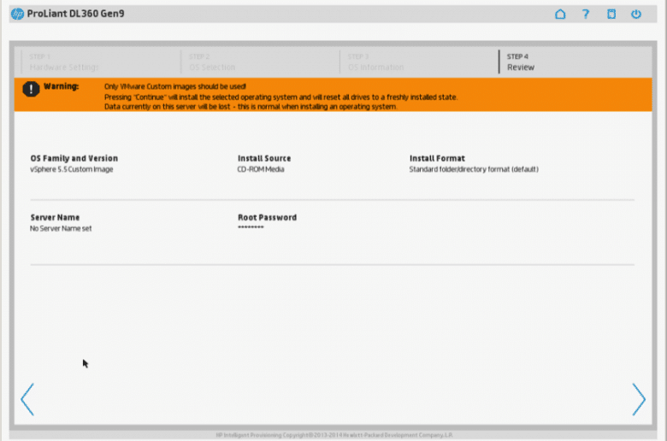The image size is (667, 441).
Task: Click 'Standard folder/directory format (default)' text
Action: coord(474,169)
